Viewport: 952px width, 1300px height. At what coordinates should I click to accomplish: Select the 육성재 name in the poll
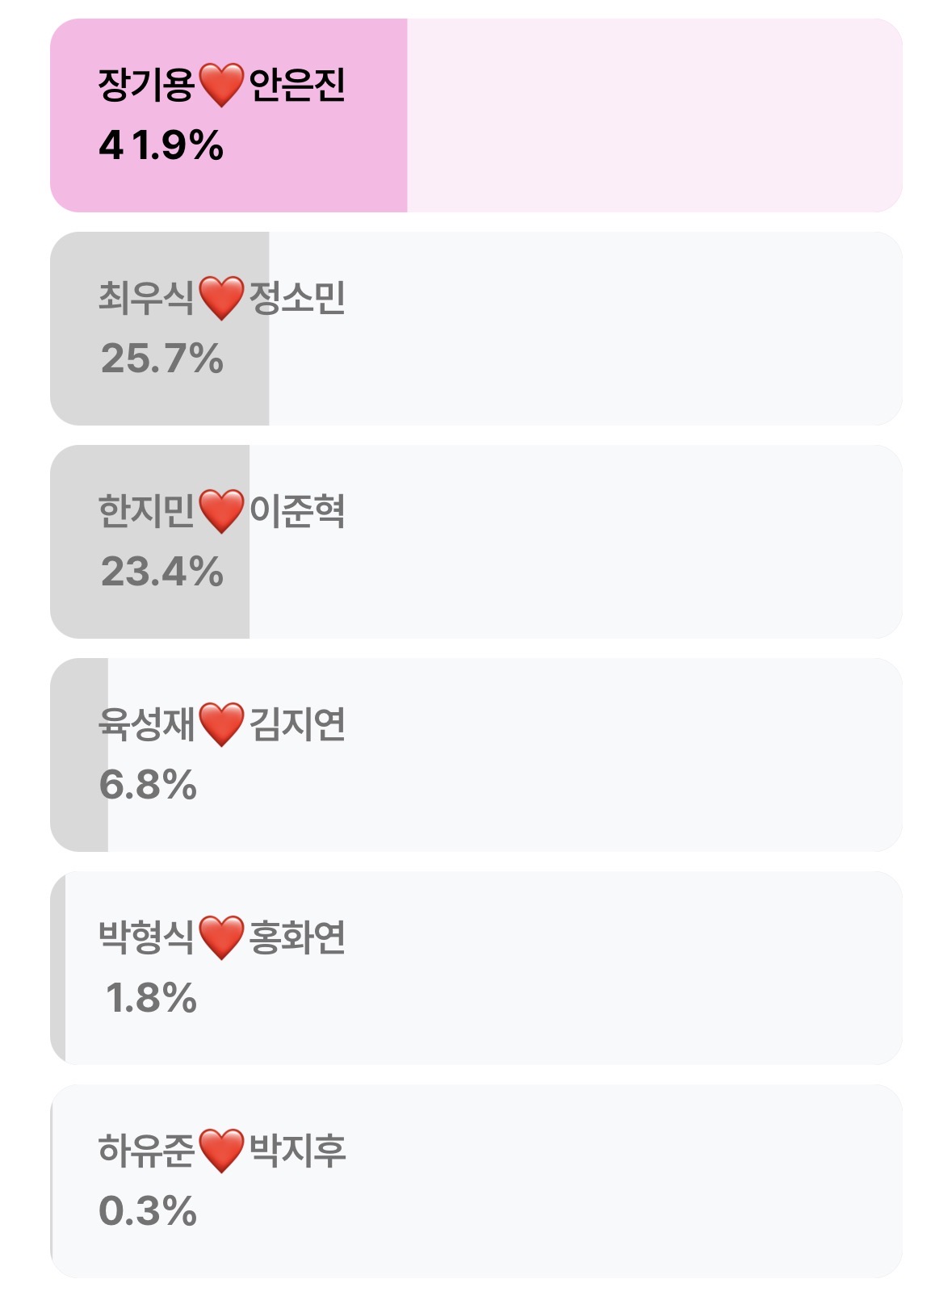coord(146,724)
